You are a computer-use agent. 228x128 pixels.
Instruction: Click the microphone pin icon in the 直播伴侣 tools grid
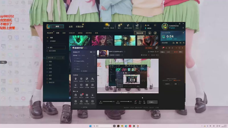76,79
